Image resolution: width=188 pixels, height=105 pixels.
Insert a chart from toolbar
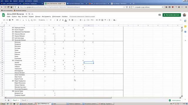[102, 20]
